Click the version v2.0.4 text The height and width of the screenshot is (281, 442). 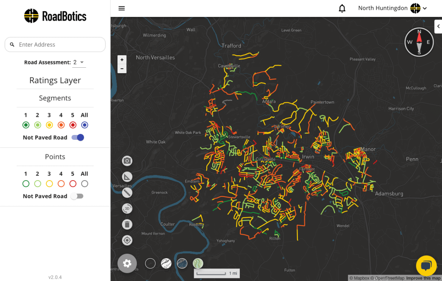coord(55,277)
